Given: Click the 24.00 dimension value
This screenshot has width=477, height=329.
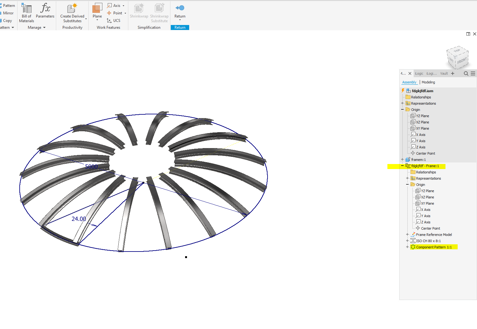Looking at the screenshot, I should click(79, 219).
